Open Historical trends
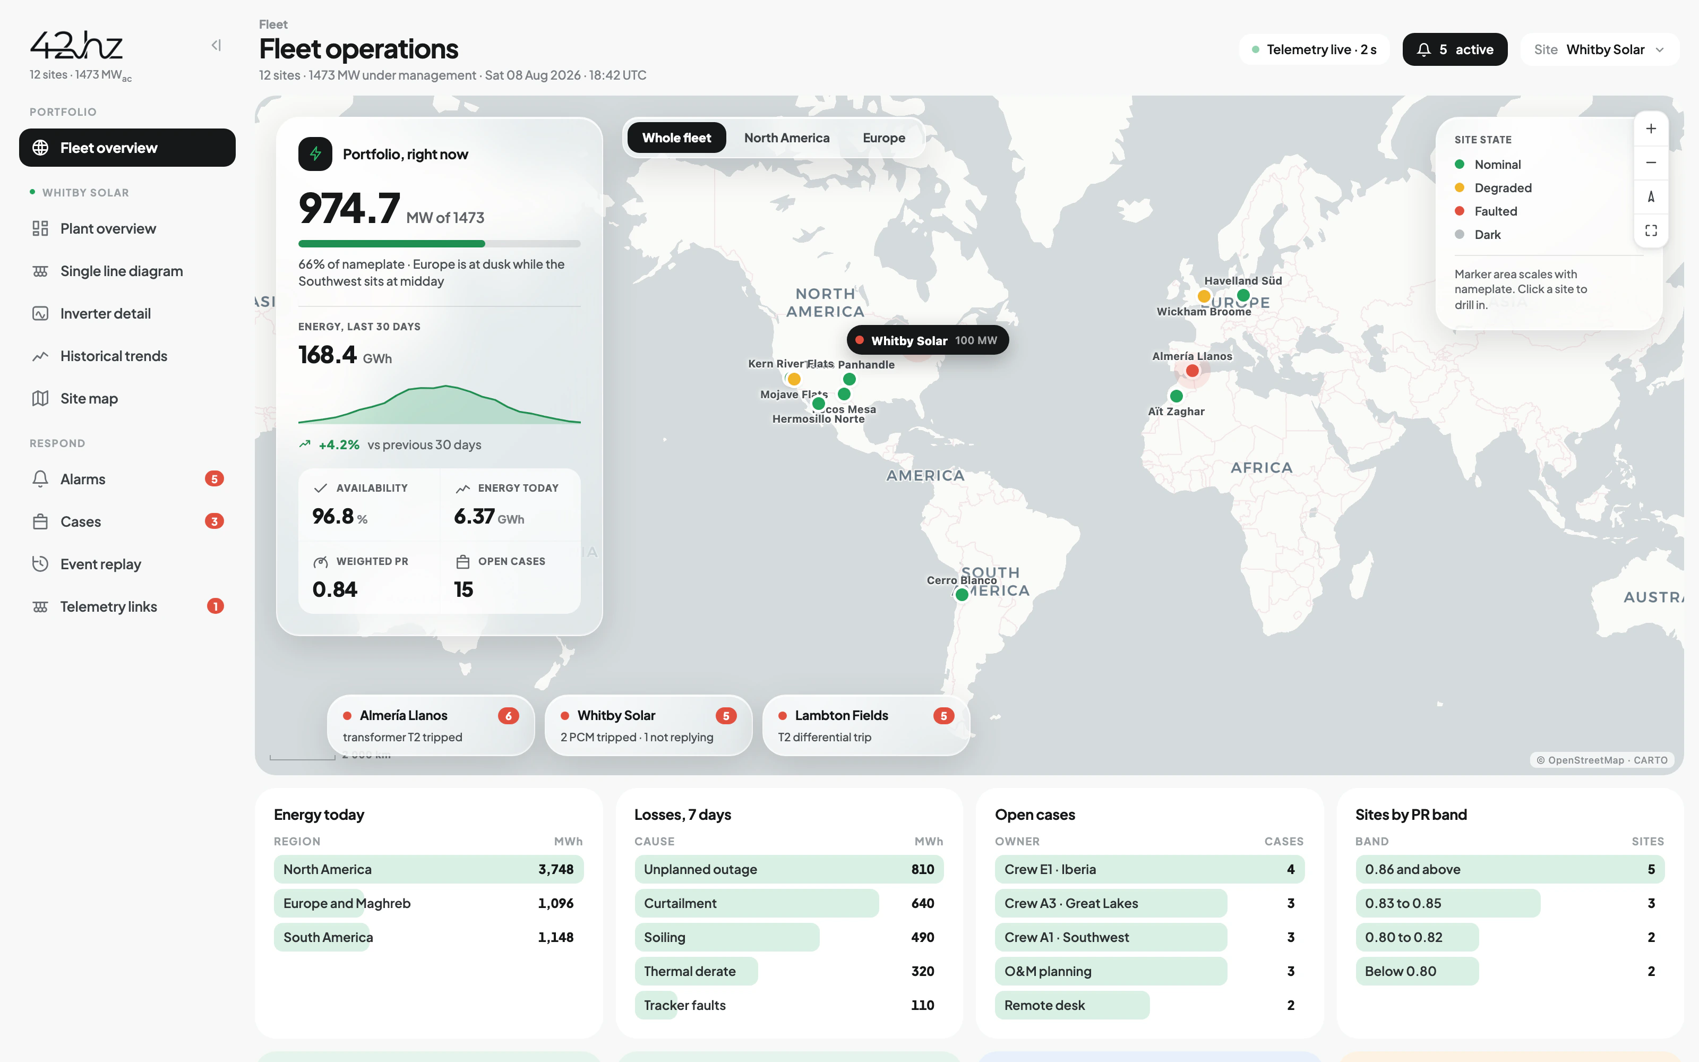This screenshot has width=1699, height=1062. (x=127, y=356)
